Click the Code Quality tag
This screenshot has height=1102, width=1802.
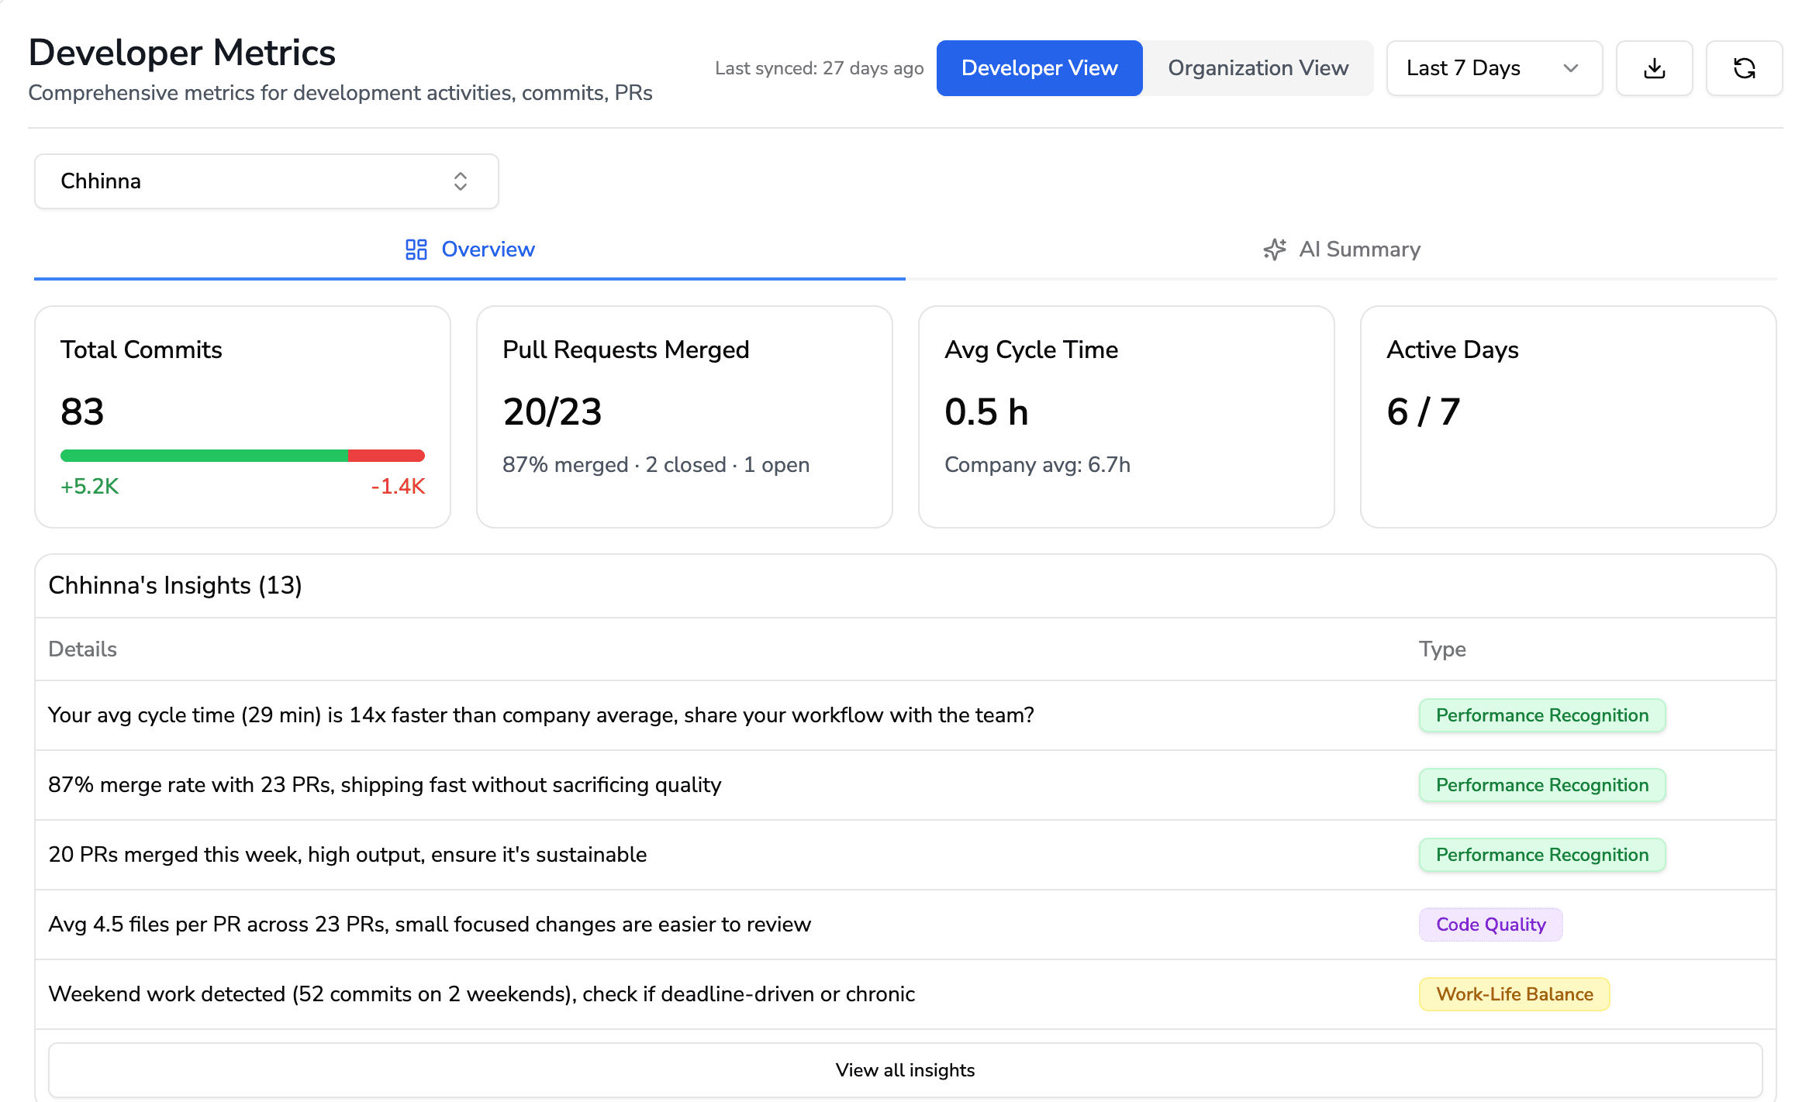click(x=1490, y=925)
